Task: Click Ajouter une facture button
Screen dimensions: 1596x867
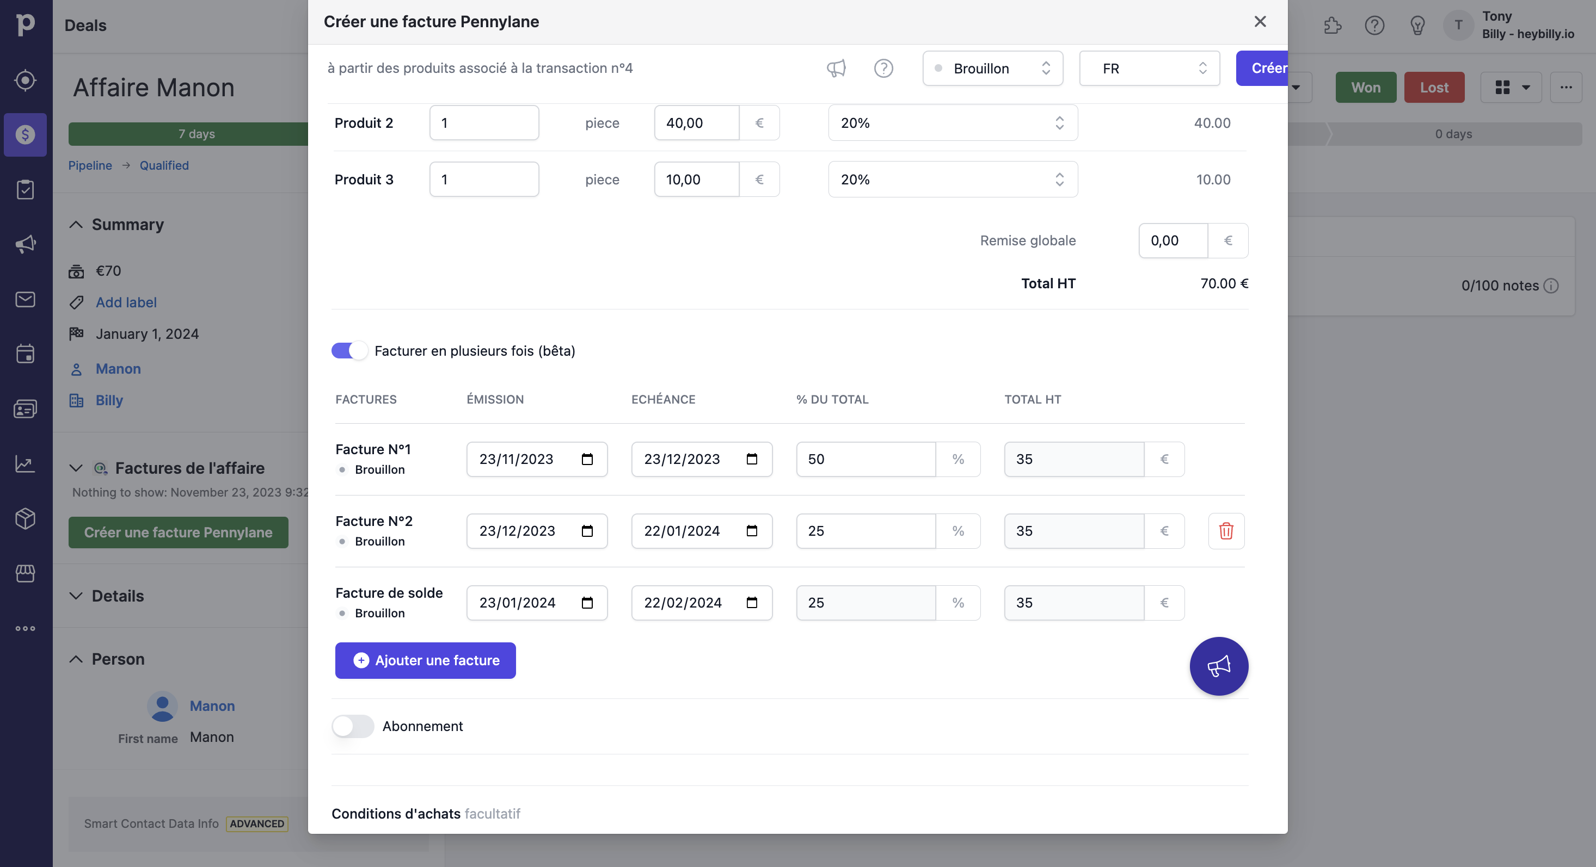Action: point(426,660)
